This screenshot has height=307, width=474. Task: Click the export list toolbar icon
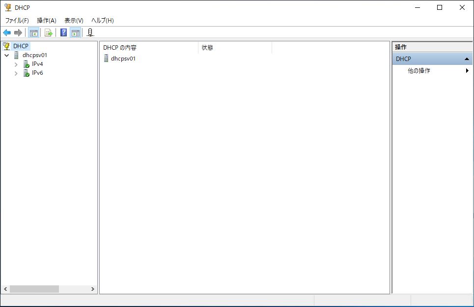[x=48, y=32]
